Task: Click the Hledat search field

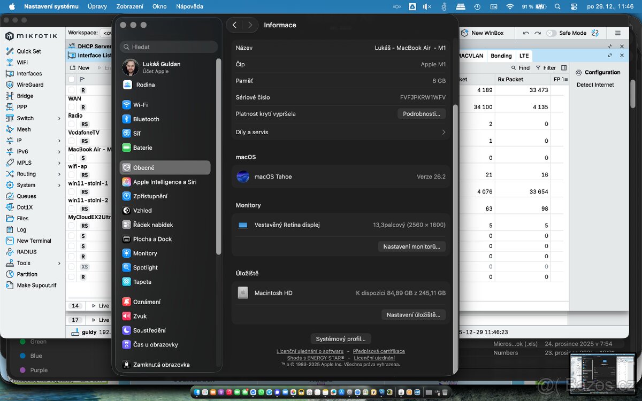Action: [169, 47]
